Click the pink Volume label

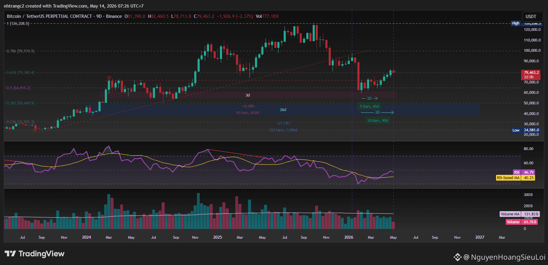click(513, 222)
